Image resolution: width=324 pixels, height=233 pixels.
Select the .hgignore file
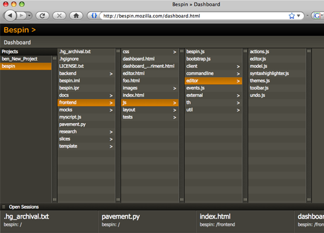tap(86, 59)
